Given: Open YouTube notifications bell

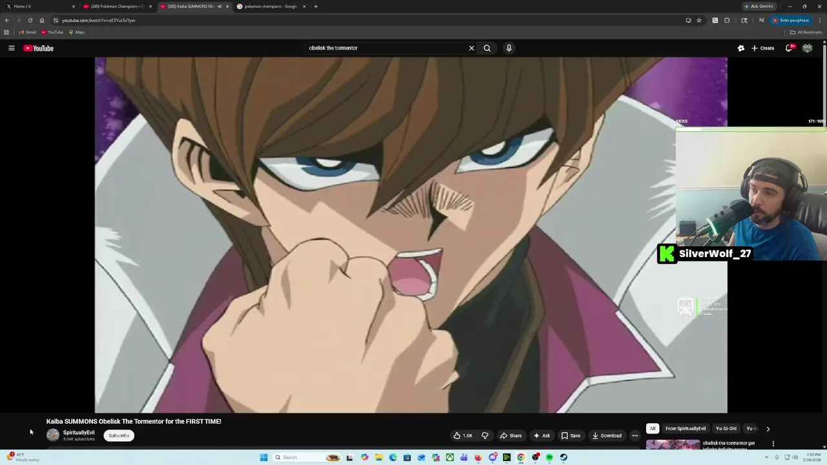Looking at the screenshot, I should coord(789,48).
